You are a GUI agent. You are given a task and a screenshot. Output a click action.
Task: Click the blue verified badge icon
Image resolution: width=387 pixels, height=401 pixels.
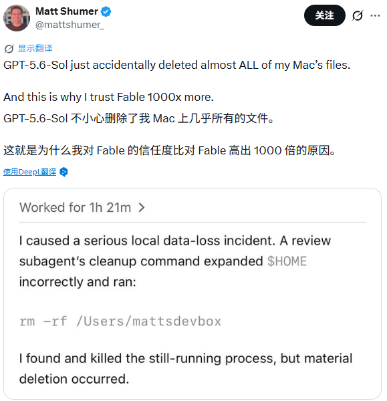[106, 12]
